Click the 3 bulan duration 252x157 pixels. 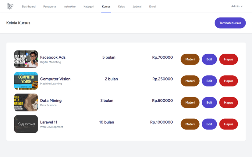pos(107,101)
